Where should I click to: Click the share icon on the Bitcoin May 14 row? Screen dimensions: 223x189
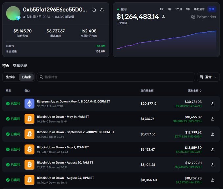[212, 119]
